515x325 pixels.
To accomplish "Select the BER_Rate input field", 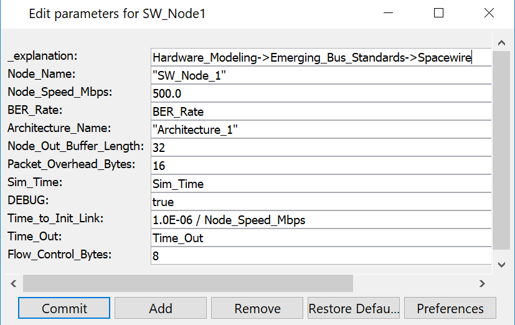I will (321, 111).
